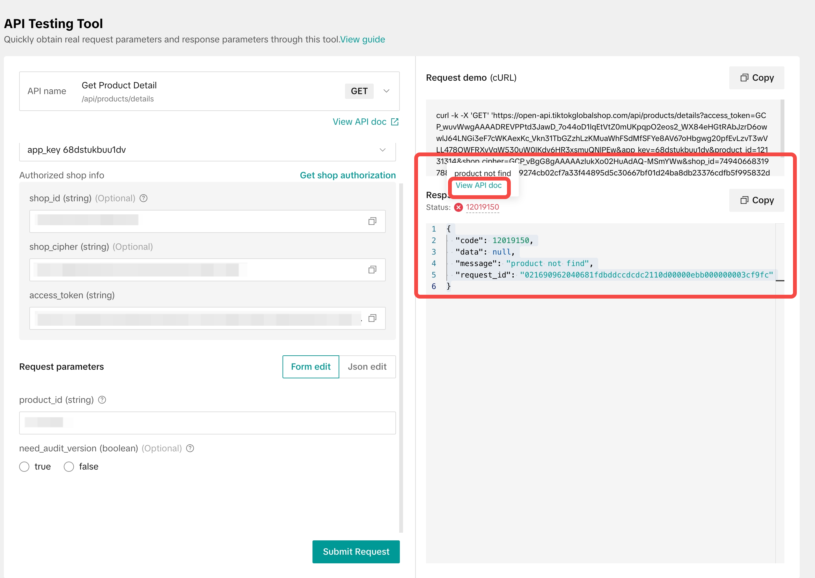Open the app_key selection dropdown
The height and width of the screenshot is (578, 815).
pyautogui.click(x=207, y=150)
